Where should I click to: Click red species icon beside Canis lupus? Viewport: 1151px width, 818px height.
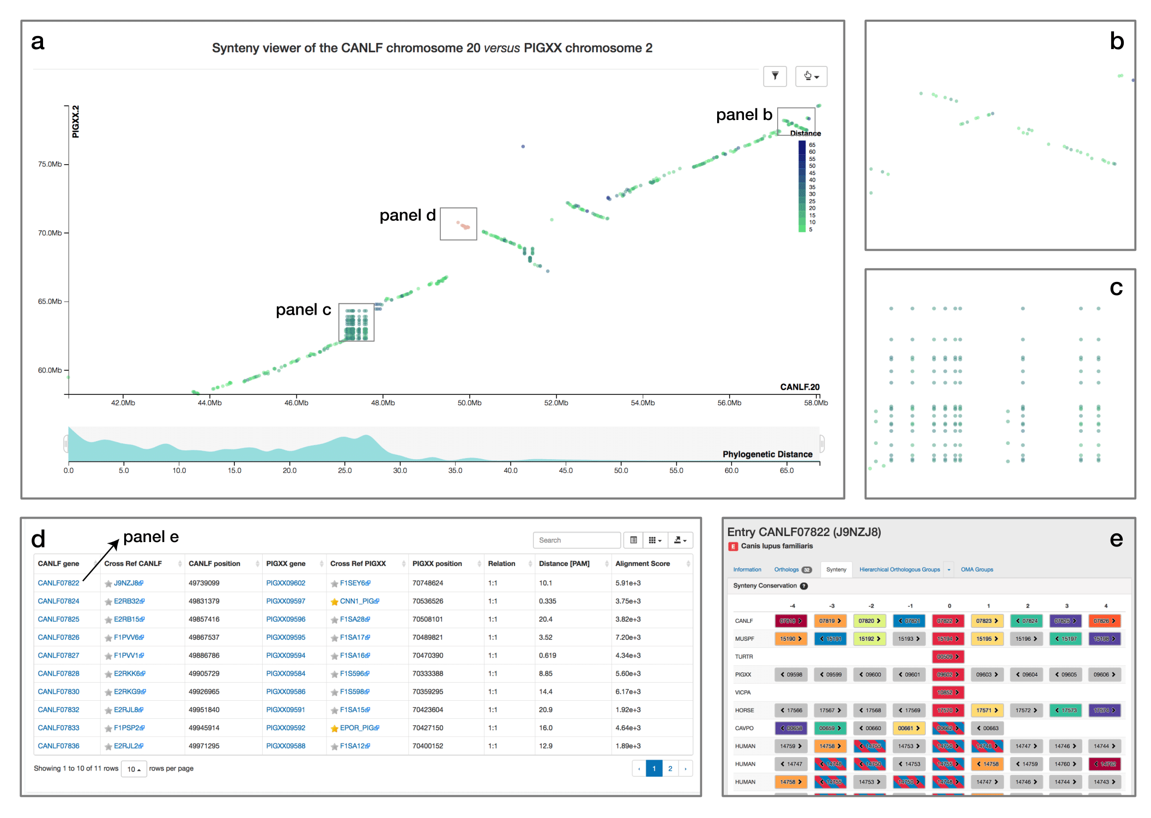734,546
